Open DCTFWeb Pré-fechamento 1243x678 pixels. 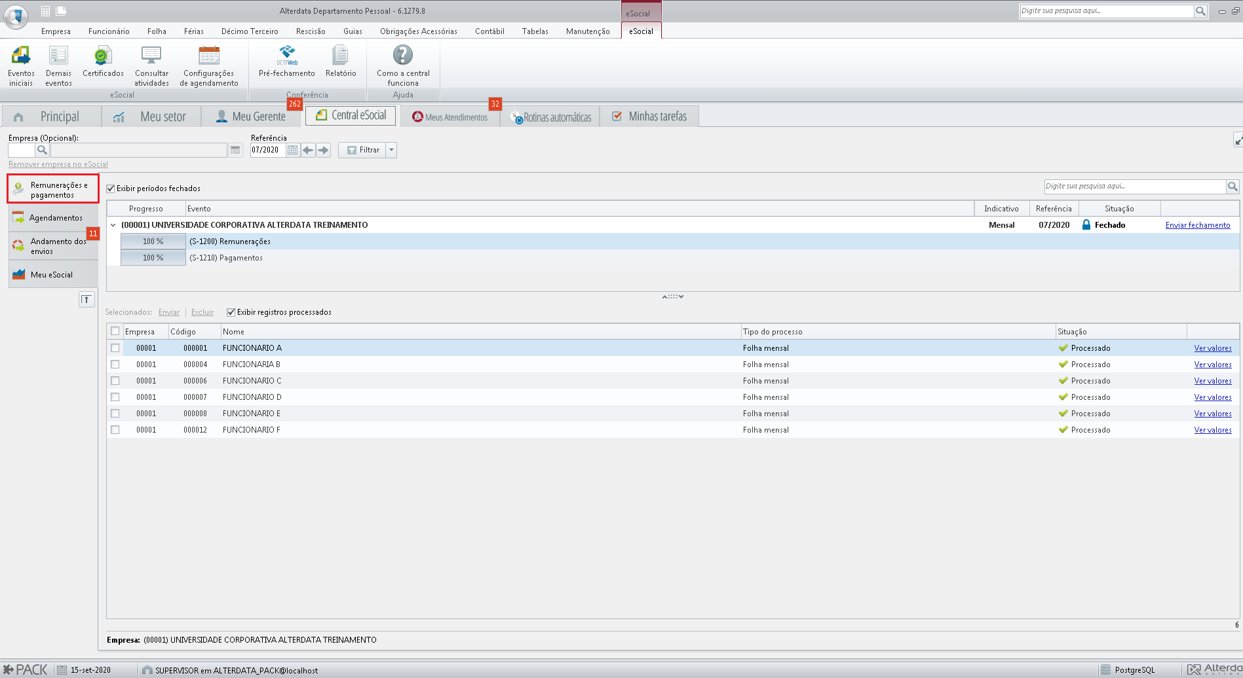(286, 62)
